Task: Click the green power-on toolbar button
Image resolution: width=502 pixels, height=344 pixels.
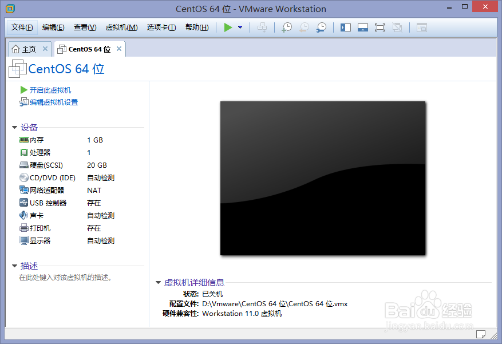Action: point(228,27)
